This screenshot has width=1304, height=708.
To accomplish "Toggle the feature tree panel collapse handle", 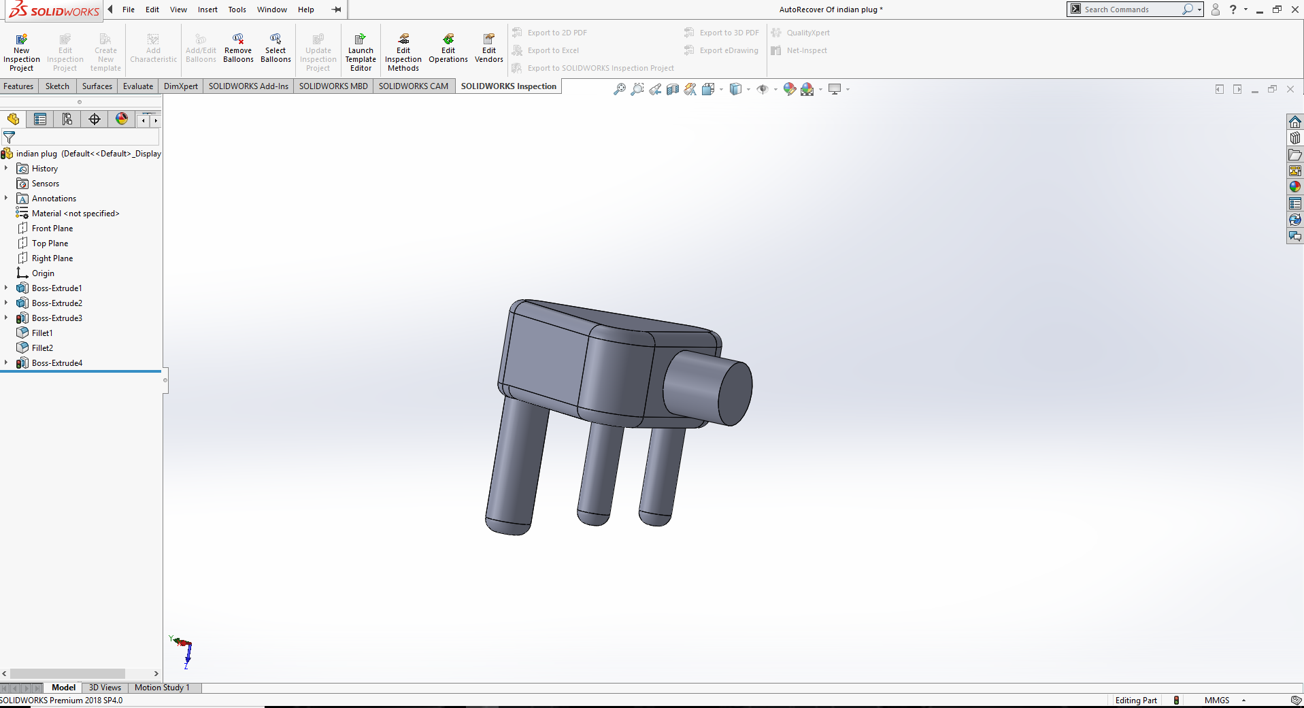I will pos(165,380).
